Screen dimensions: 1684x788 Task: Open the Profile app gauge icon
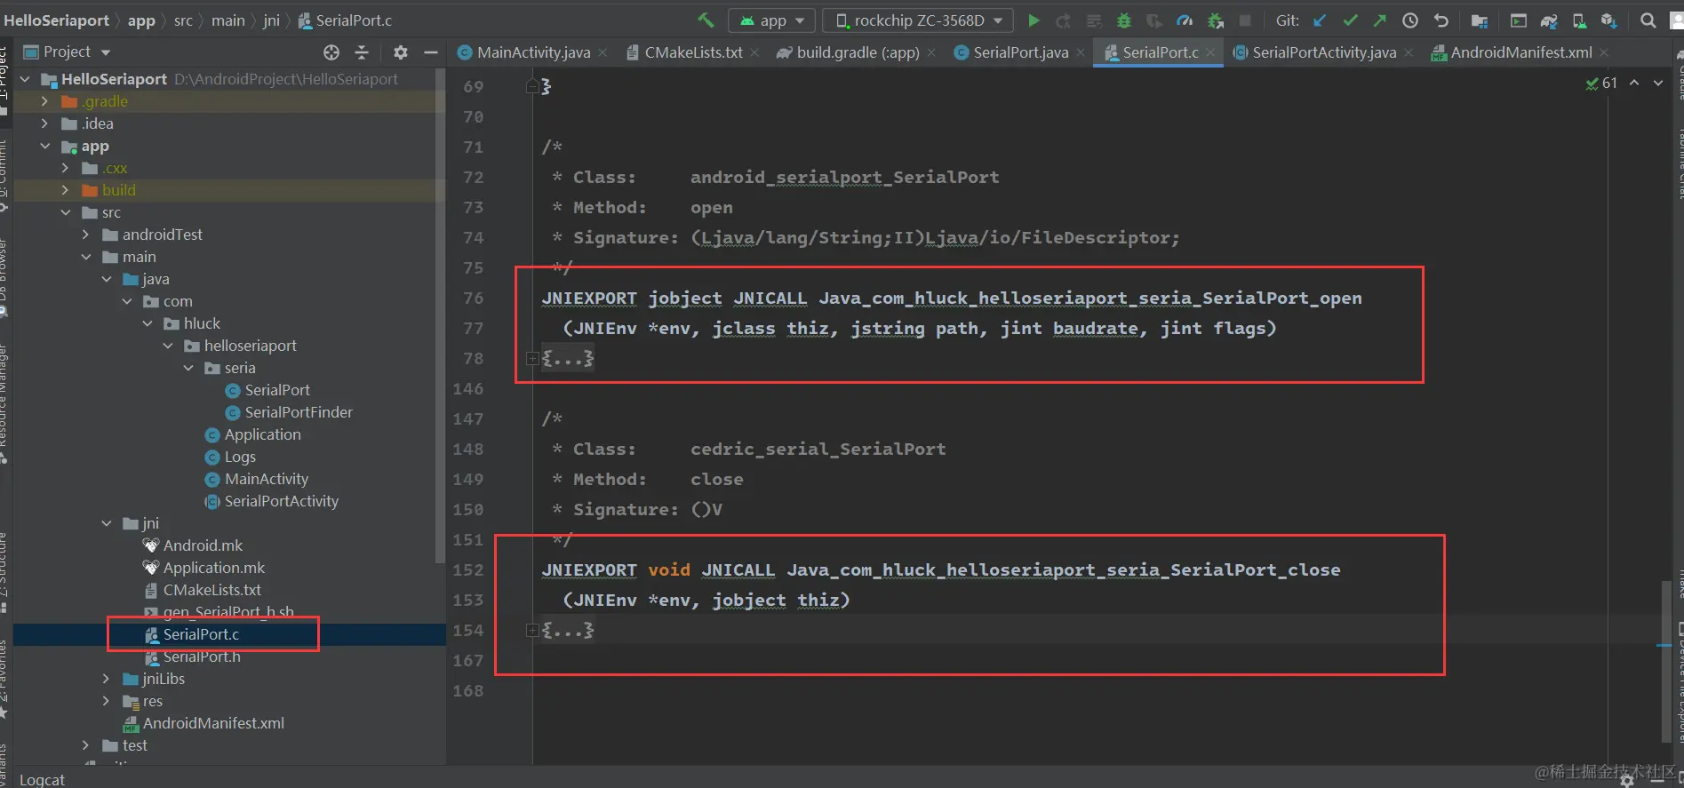click(1185, 20)
